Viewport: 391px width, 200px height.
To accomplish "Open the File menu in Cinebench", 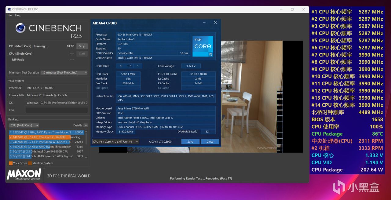I will click(9, 15).
